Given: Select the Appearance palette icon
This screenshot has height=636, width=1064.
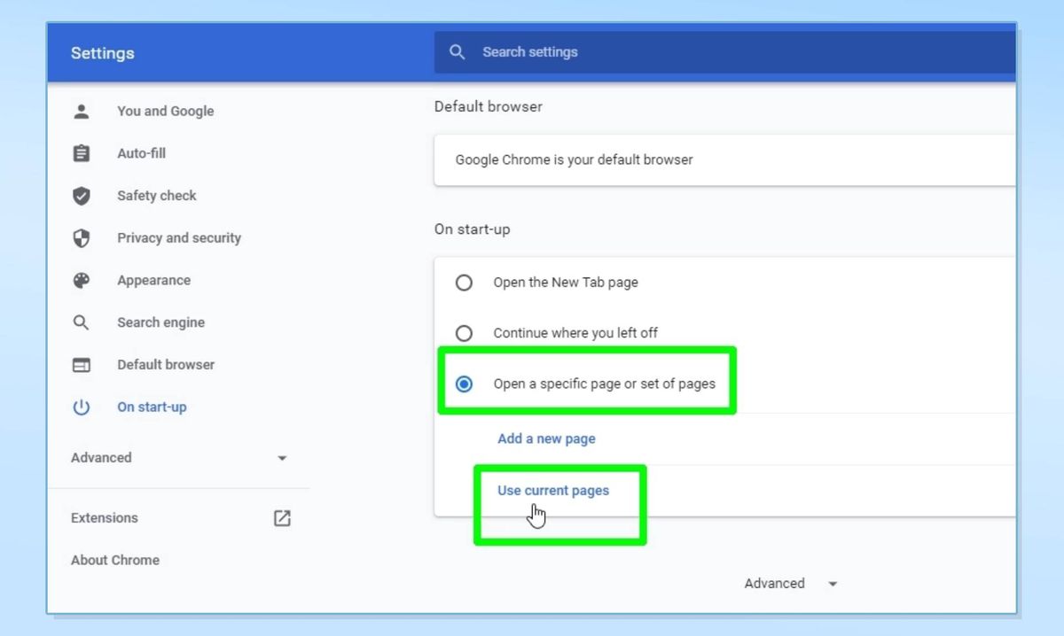Looking at the screenshot, I should [x=82, y=280].
